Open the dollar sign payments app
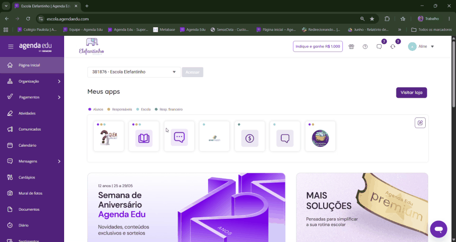The width and height of the screenshot is (456, 242). [x=250, y=136]
